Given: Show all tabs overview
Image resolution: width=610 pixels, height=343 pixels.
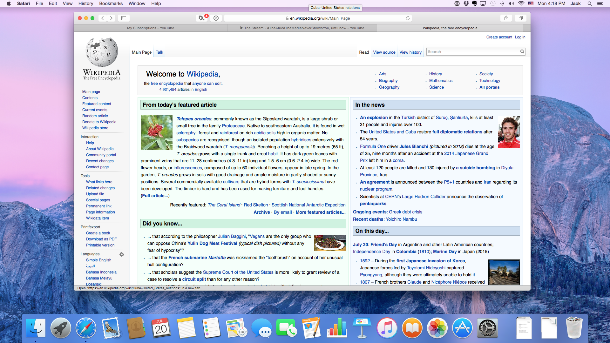Looking at the screenshot, I should tap(520, 18).
